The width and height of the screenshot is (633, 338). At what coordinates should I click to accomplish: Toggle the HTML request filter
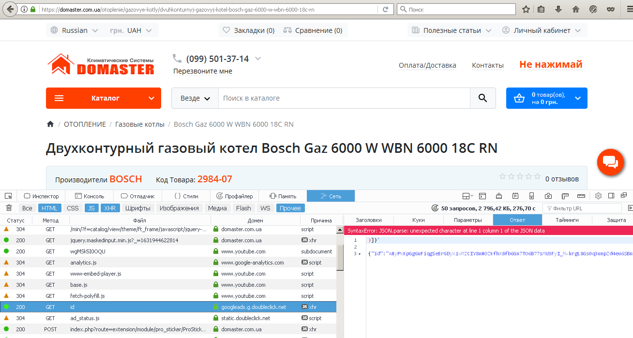coord(49,208)
